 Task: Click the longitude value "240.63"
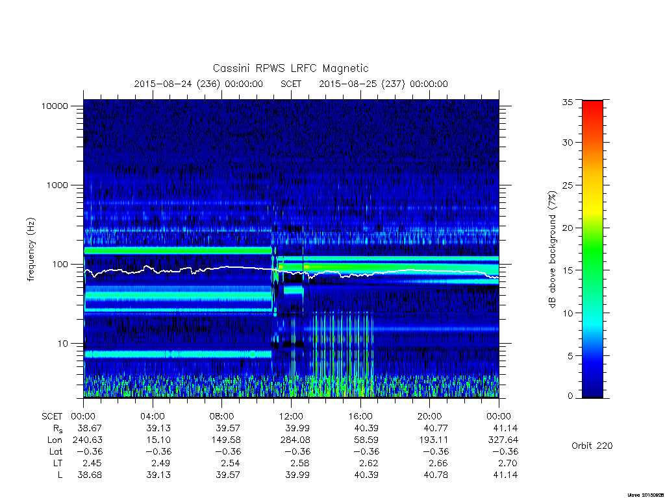pyautogui.click(x=88, y=440)
